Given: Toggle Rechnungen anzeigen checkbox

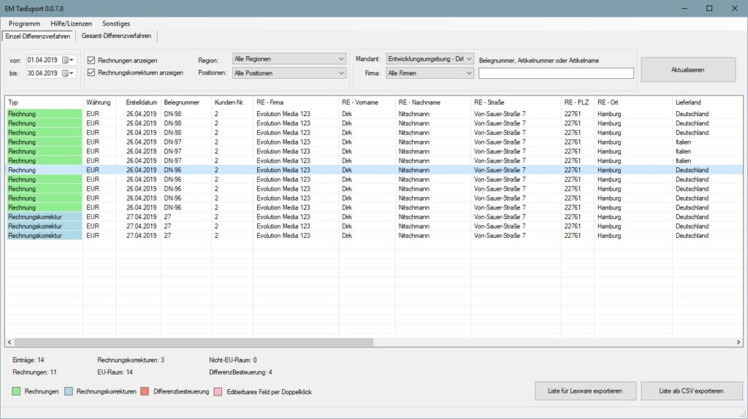Looking at the screenshot, I should coord(91,61).
